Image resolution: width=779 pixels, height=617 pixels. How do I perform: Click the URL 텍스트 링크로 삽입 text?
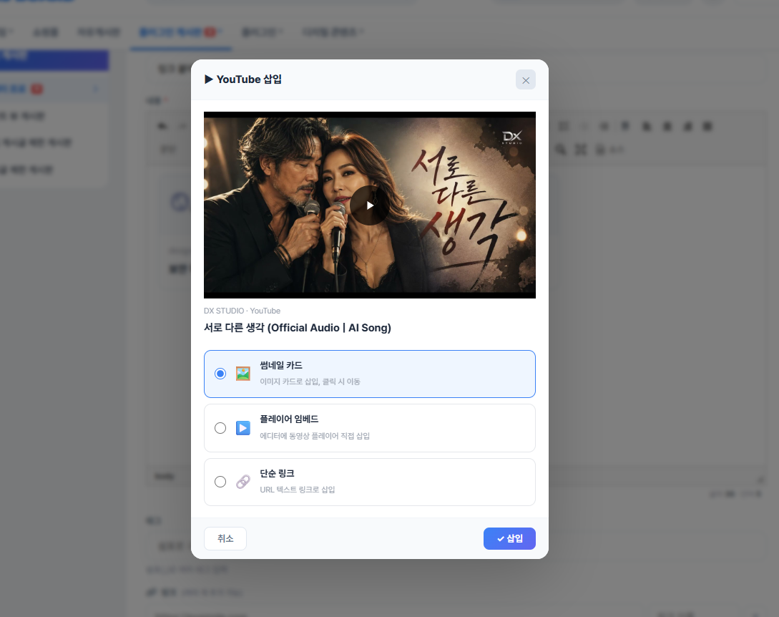[297, 489]
